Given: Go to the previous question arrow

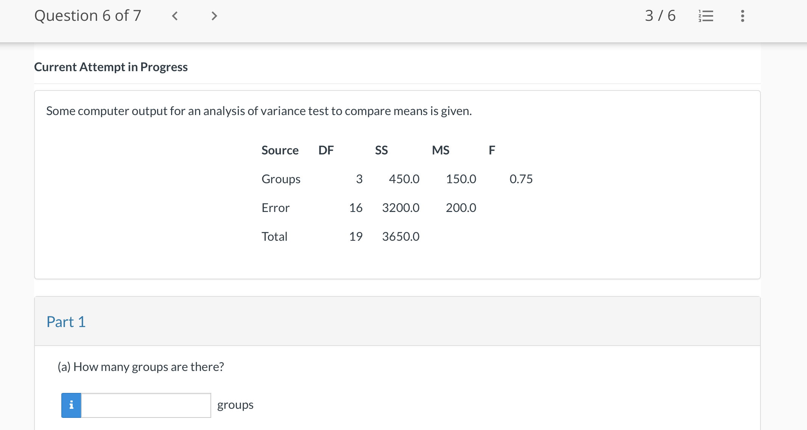Looking at the screenshot, I should [174, 16].
